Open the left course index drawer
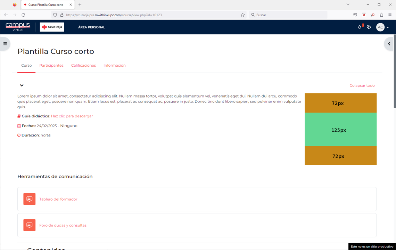The image size is (396, 250). tap(5, 44)
